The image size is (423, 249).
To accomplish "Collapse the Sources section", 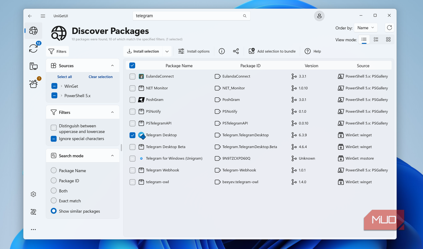I will coord(112,65).
